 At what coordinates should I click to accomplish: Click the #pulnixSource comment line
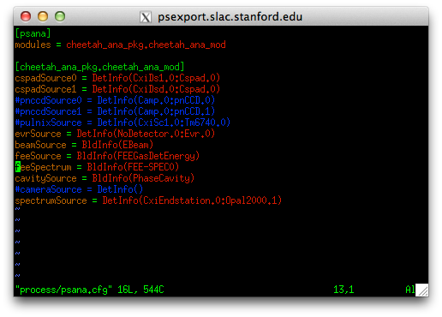pos(122,123)
